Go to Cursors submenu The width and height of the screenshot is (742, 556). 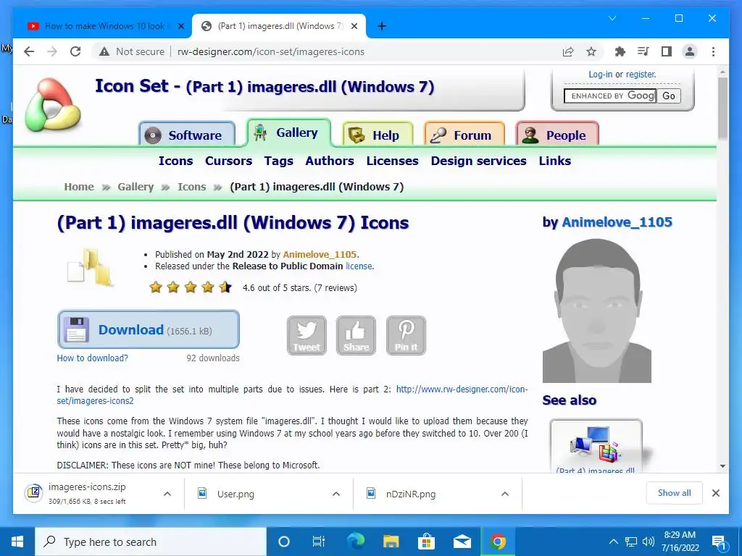tap(228, 161)
